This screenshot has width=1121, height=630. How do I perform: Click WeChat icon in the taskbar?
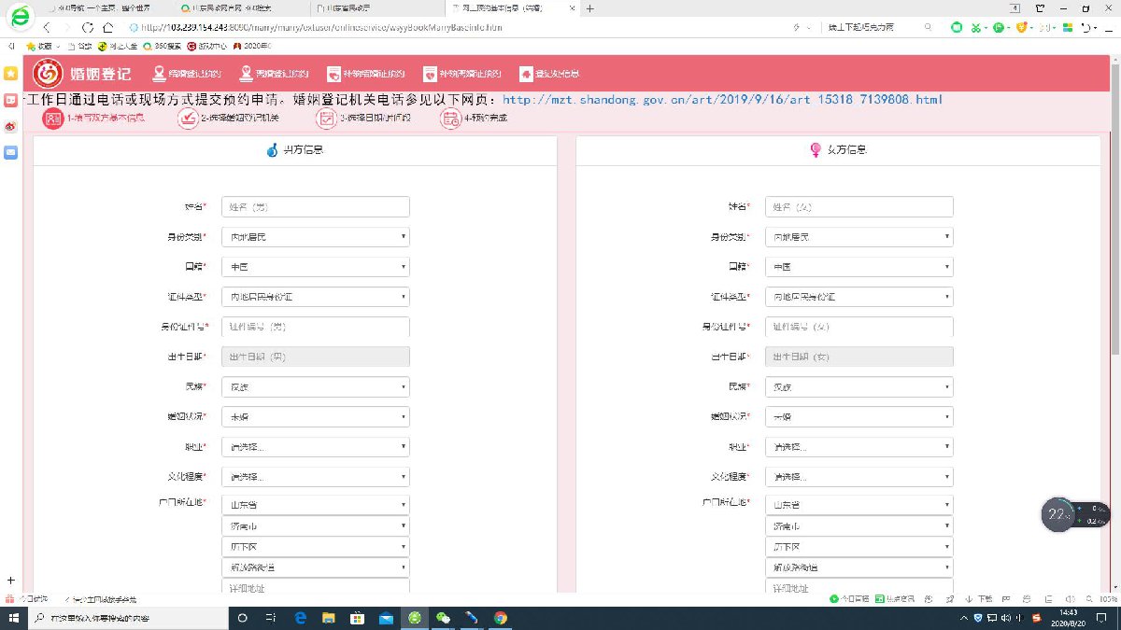444,618
